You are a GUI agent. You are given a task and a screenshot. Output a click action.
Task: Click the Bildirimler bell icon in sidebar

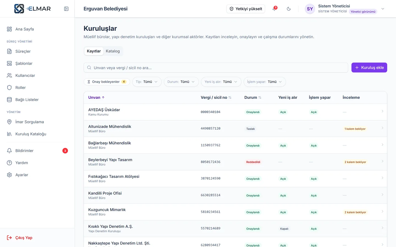click(9, 151)
